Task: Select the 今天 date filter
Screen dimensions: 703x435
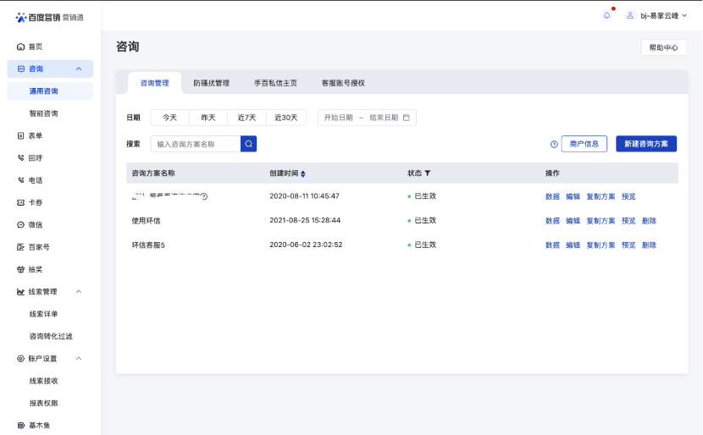Action: click(170, 118)
